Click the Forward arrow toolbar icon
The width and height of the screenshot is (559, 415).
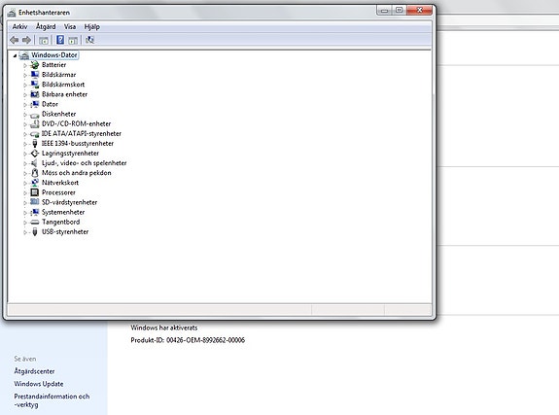pos(26,40)
